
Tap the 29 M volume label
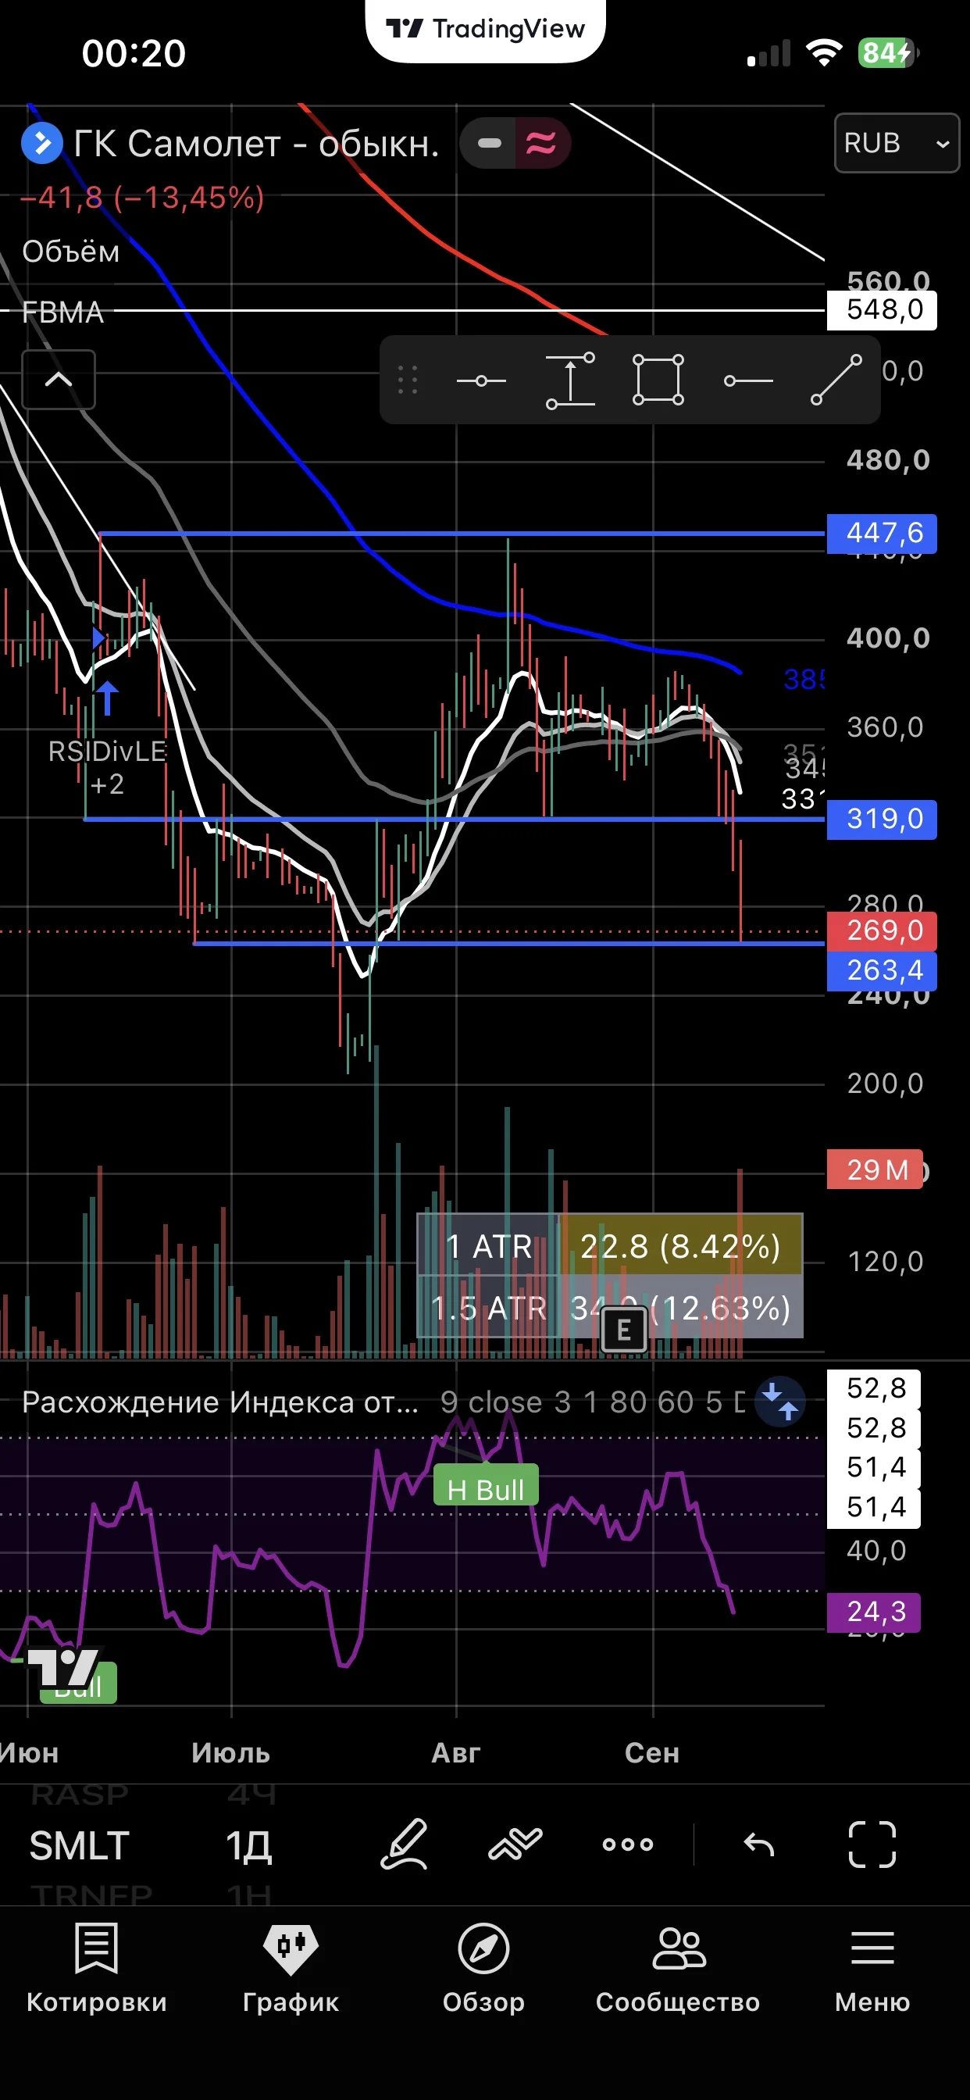tap(875, 1170)
